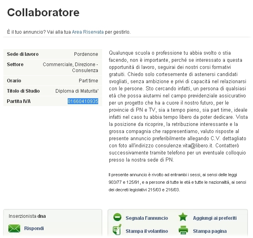Open the Area Riservata link

(88, 32)
